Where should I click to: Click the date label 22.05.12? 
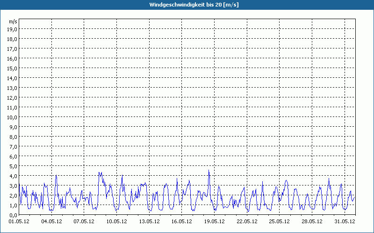[247, 222]
